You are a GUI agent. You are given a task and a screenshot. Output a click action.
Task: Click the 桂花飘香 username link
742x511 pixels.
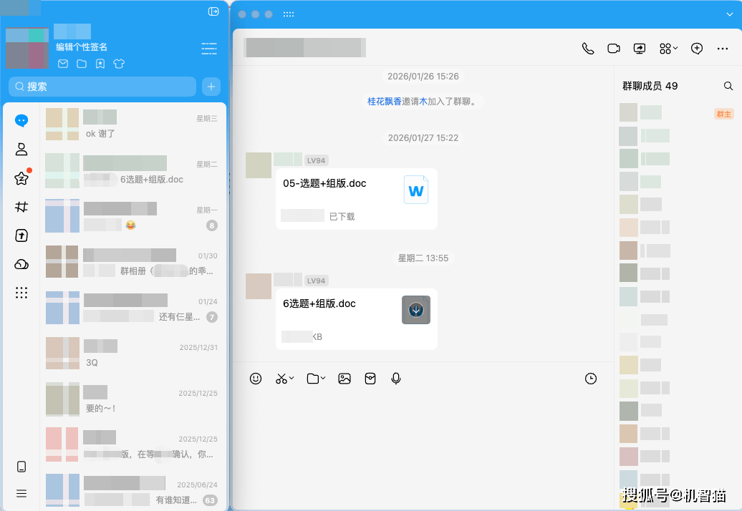385,102
